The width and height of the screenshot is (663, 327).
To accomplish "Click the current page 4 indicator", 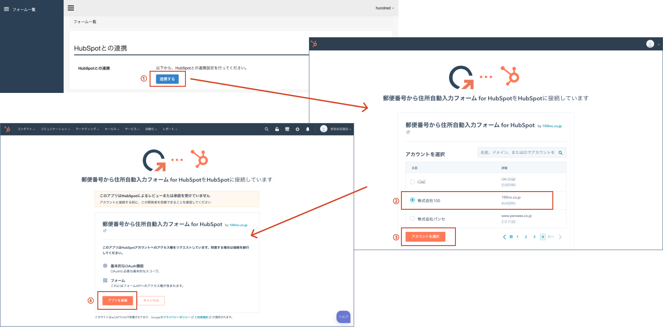I will tap(543, 237).
